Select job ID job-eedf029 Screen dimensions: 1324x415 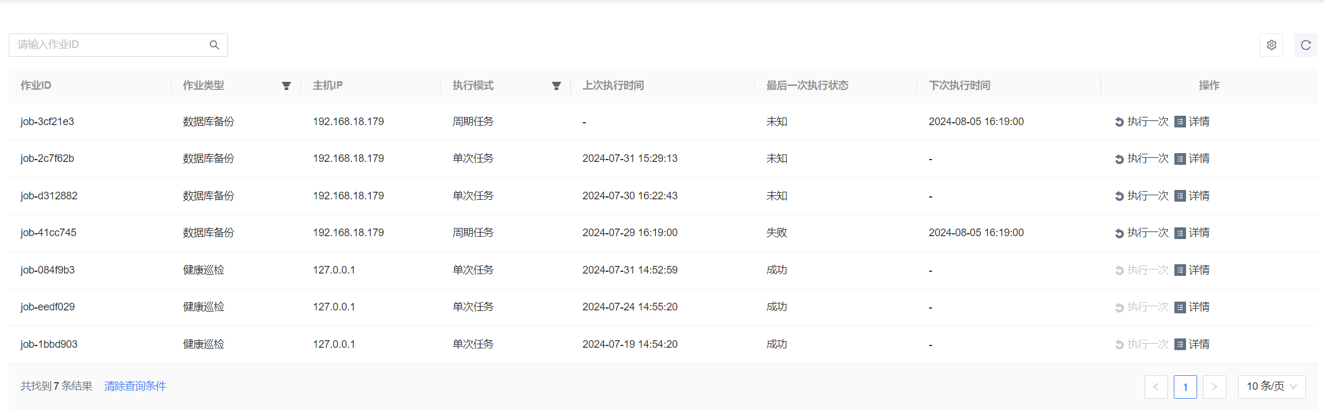coord(47,307)
